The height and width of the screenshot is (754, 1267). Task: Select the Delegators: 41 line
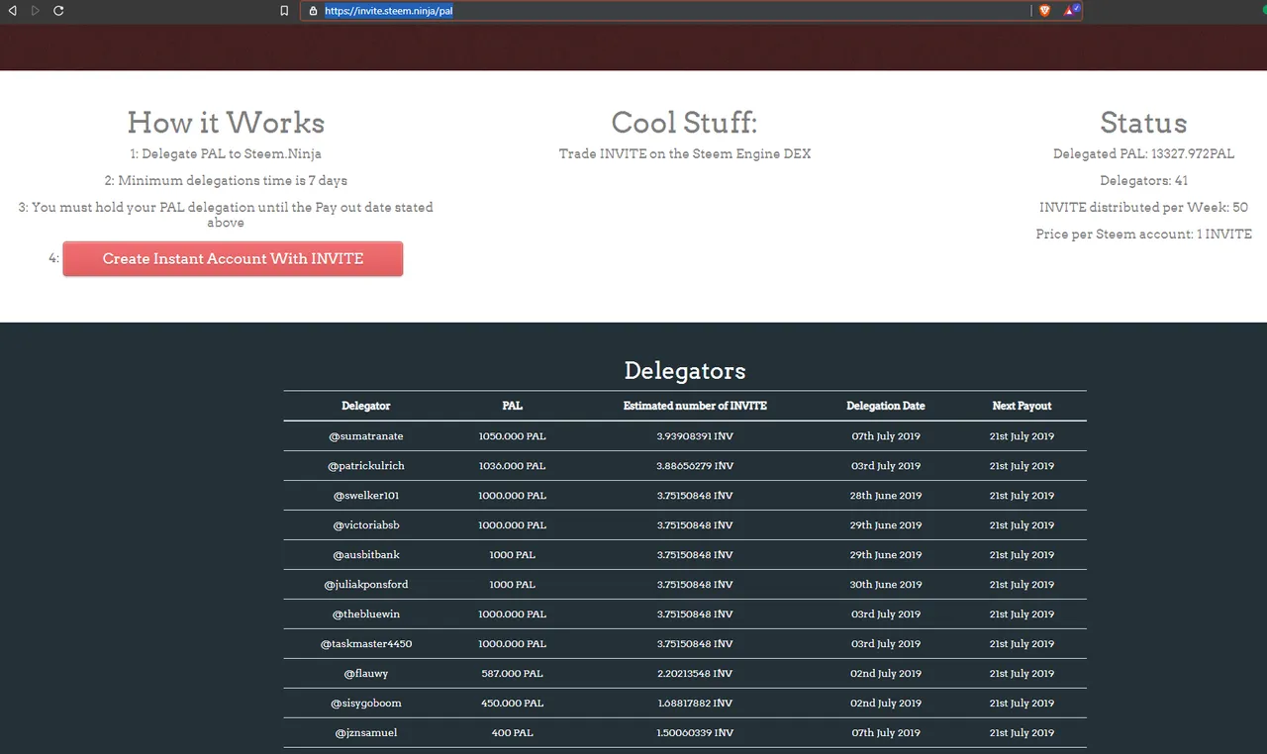point(1143,180)
